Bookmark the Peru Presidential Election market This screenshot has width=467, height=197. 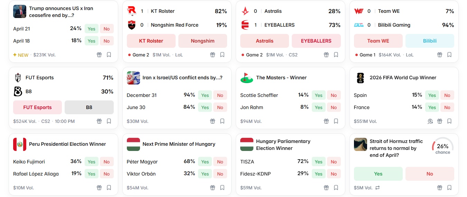click(109, 188)
